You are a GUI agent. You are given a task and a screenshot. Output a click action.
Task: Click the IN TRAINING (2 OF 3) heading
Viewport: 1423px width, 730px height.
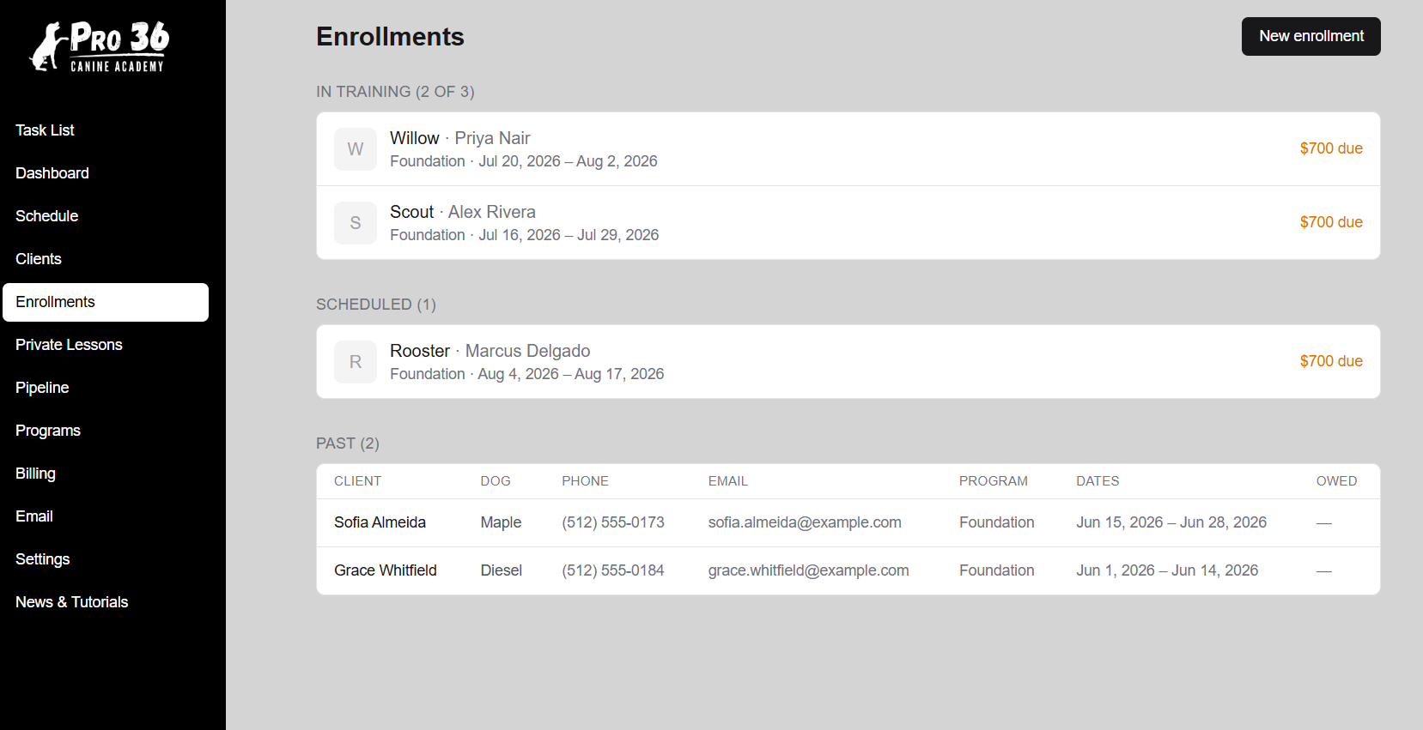click(x=395, y=92)
